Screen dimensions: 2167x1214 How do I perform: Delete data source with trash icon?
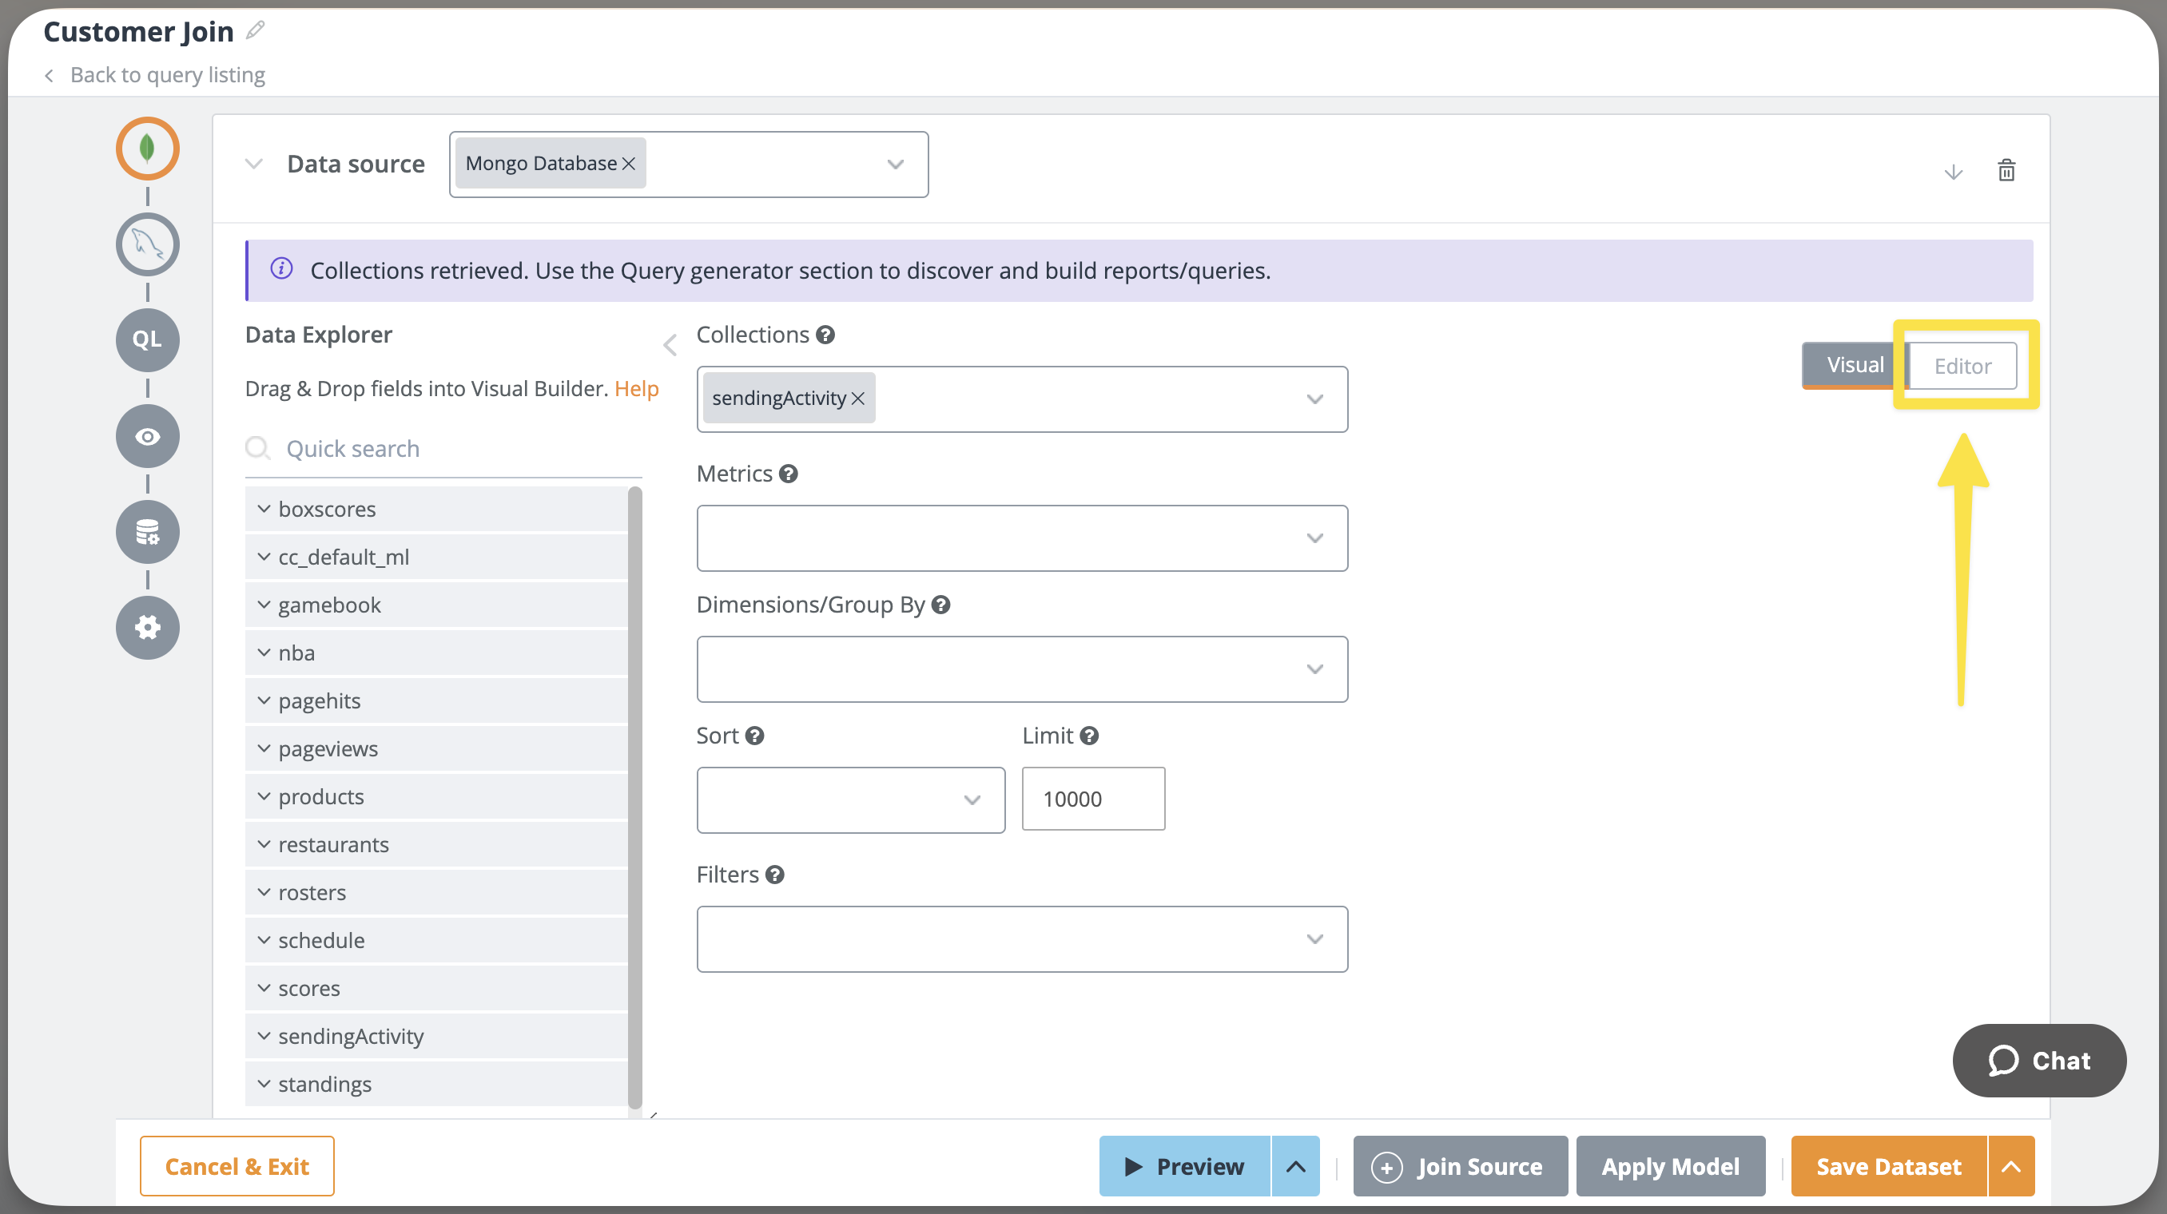(x=2006, y=171)
